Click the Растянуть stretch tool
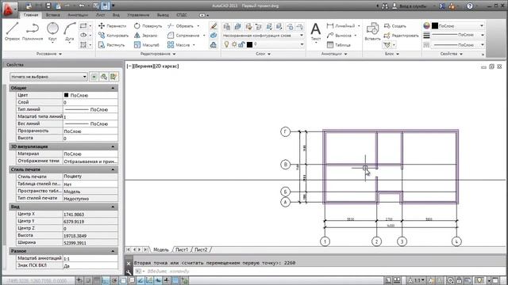 click(112, 45)
